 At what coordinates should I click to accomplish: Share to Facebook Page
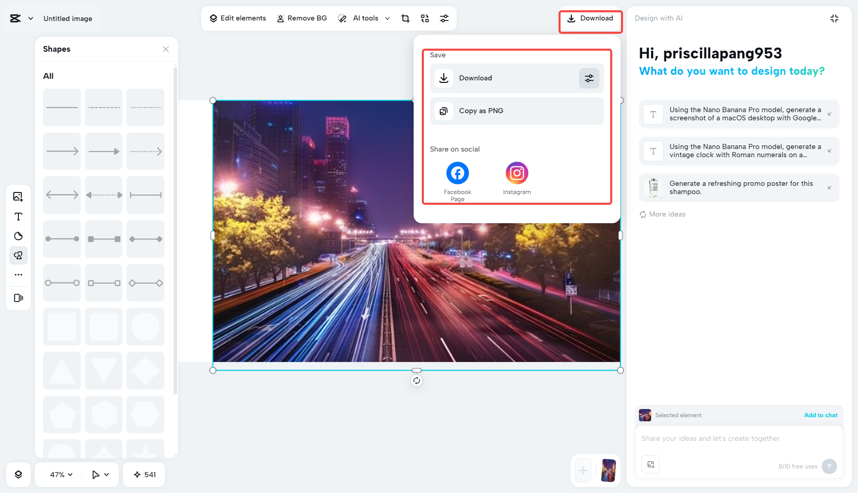click(x=458, y=182)
